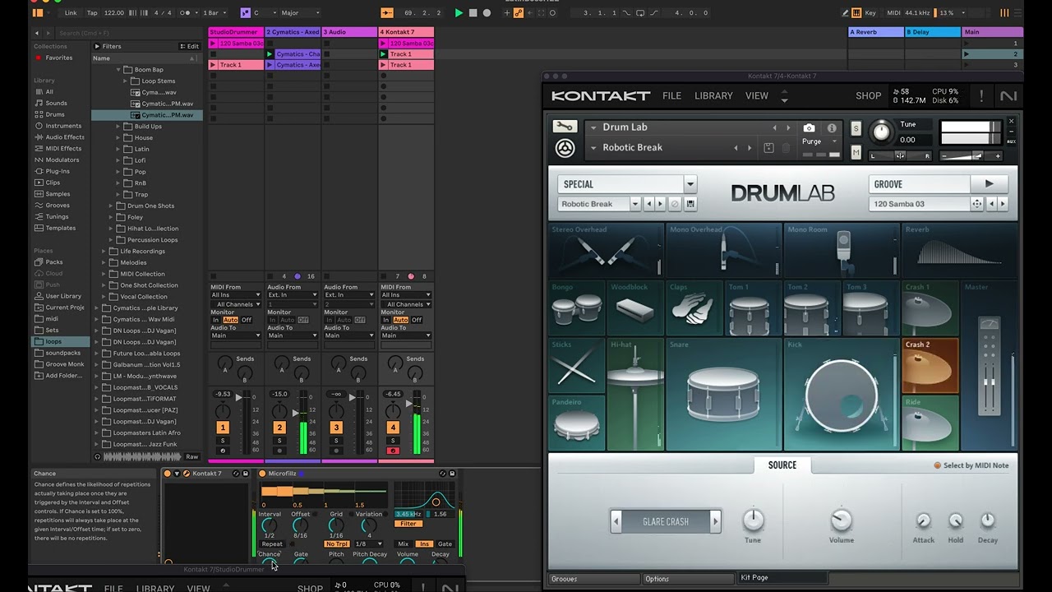The image size is (1052, 592).
Task: Open the Kontakt SHOP menu
Action: [x=868, y=96]
